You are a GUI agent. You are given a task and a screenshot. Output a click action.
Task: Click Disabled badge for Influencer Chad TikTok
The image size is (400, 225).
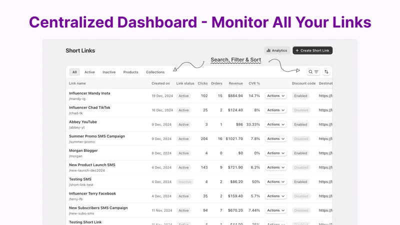pyautogui.click(x=301, y=110)
